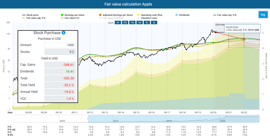Screen dimensions: 270x139
Task: Click the 09/20 date axis label
Action: click(213, 112)
